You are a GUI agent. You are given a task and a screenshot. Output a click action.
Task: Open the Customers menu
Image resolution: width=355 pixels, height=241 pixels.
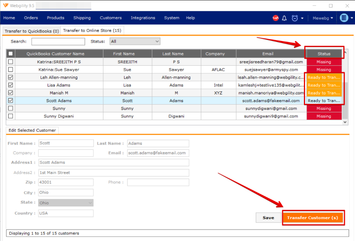coord(111,18)
